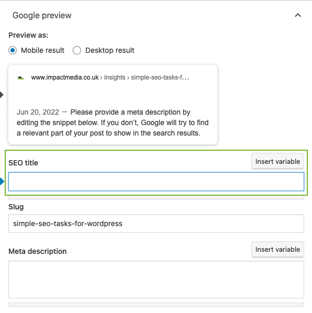Click Insert variable next to Meta description

pyautogui.click(x=278, y=250)
